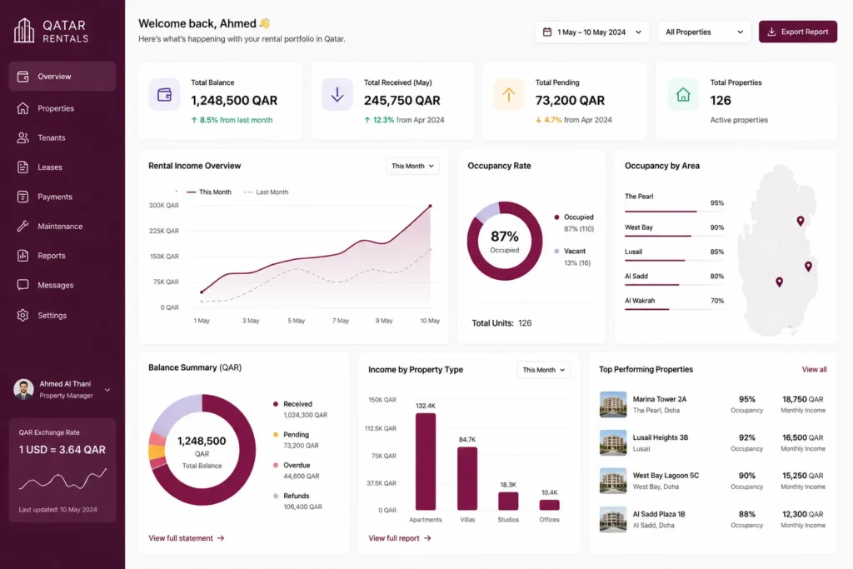This screenshot has width=853, height=569.
Task: Click the Maintenance wrench icon
Action: point(22,226)
